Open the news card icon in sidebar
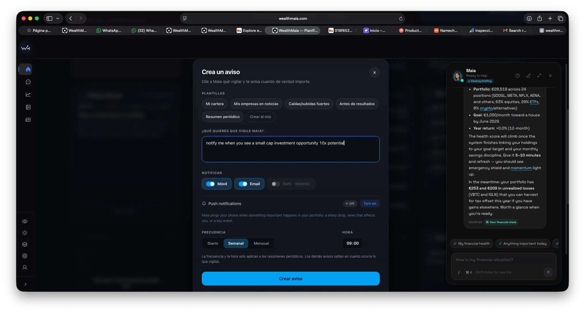 28,120
